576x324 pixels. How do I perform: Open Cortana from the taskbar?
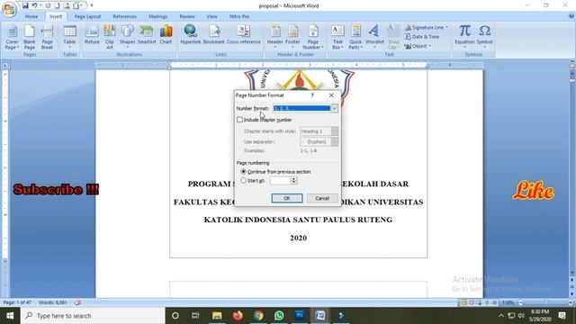[175, 316]
